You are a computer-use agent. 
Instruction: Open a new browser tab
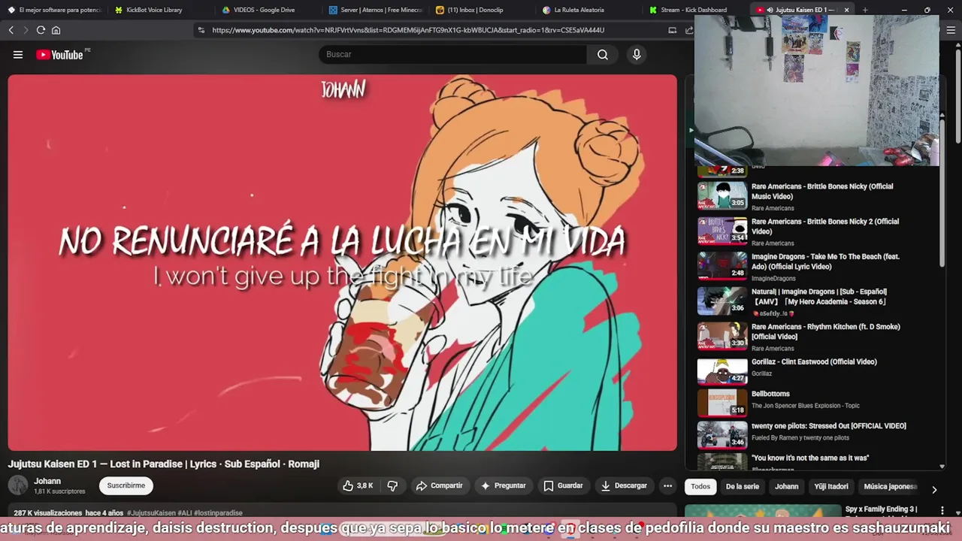click(x=865, y=10)
